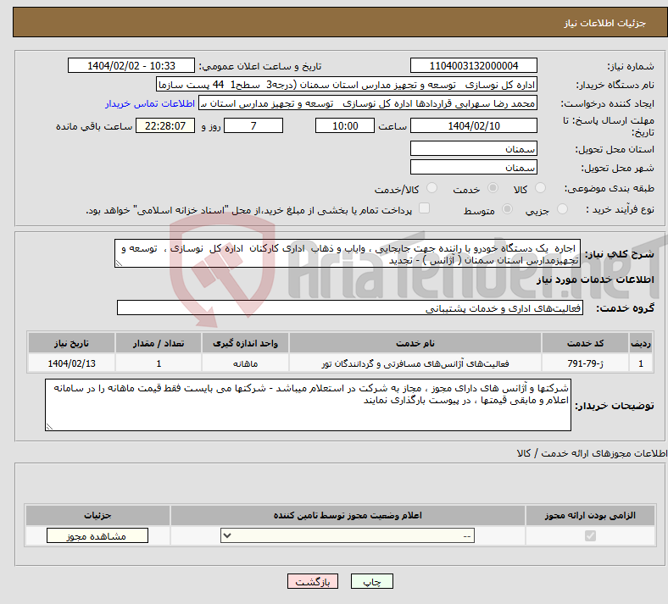Click the need date cell 1404/02/13

coord(71,363)
